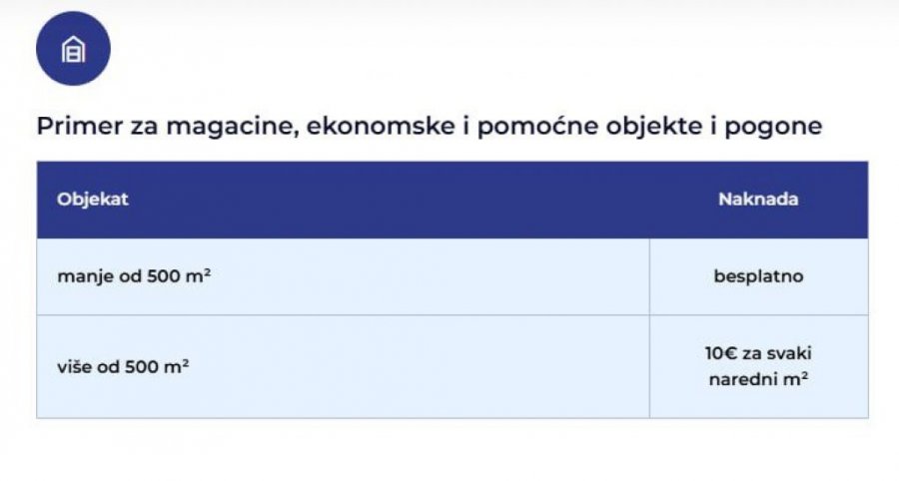Click the "naredni m²" text line

click(x=758, y=379)
